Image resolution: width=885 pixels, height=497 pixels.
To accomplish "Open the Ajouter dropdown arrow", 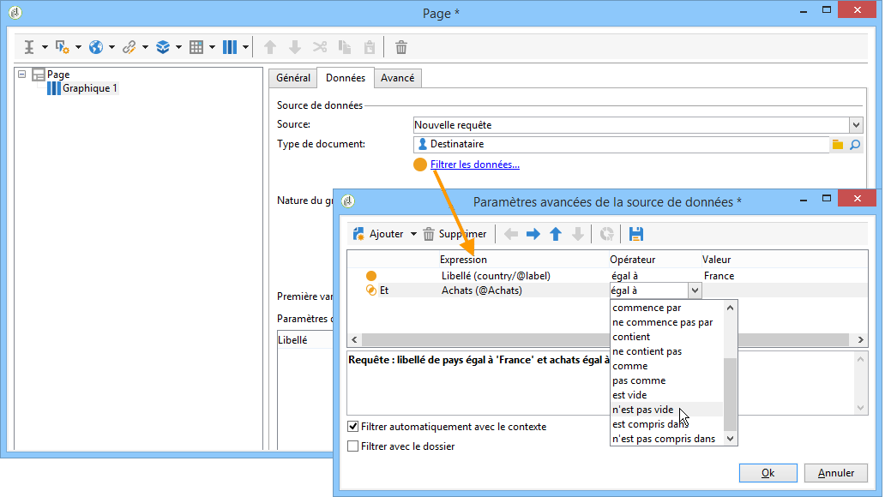I will click(413, 234).
